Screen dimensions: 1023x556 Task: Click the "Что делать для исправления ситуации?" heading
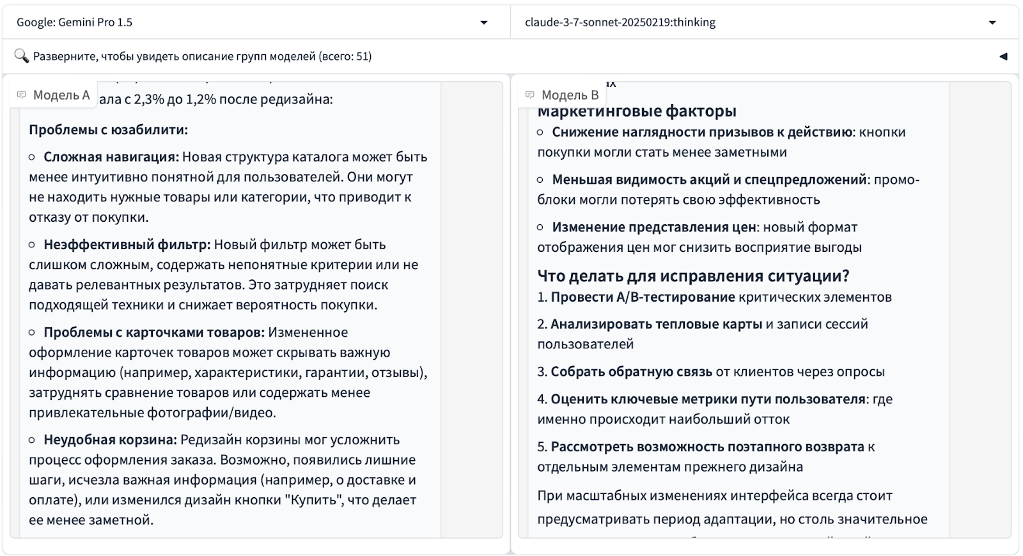click(x=693, y=276)
